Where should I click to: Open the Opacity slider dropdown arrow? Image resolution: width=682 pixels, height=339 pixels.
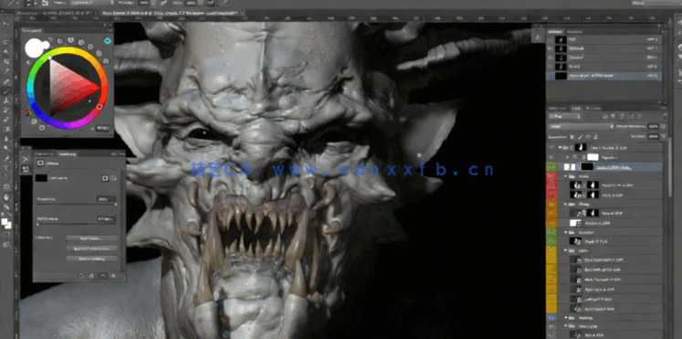[x=664, y=127]
